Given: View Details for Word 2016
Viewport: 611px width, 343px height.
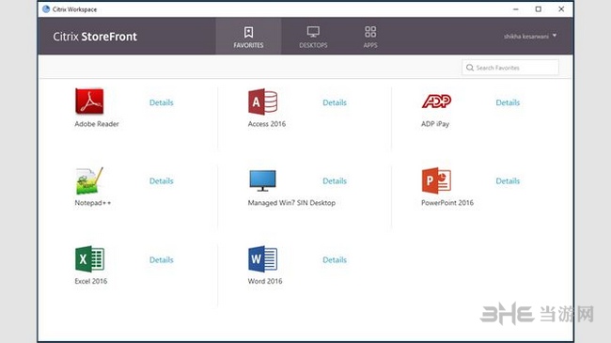Looking at the screenshot, I should [335, 259].
